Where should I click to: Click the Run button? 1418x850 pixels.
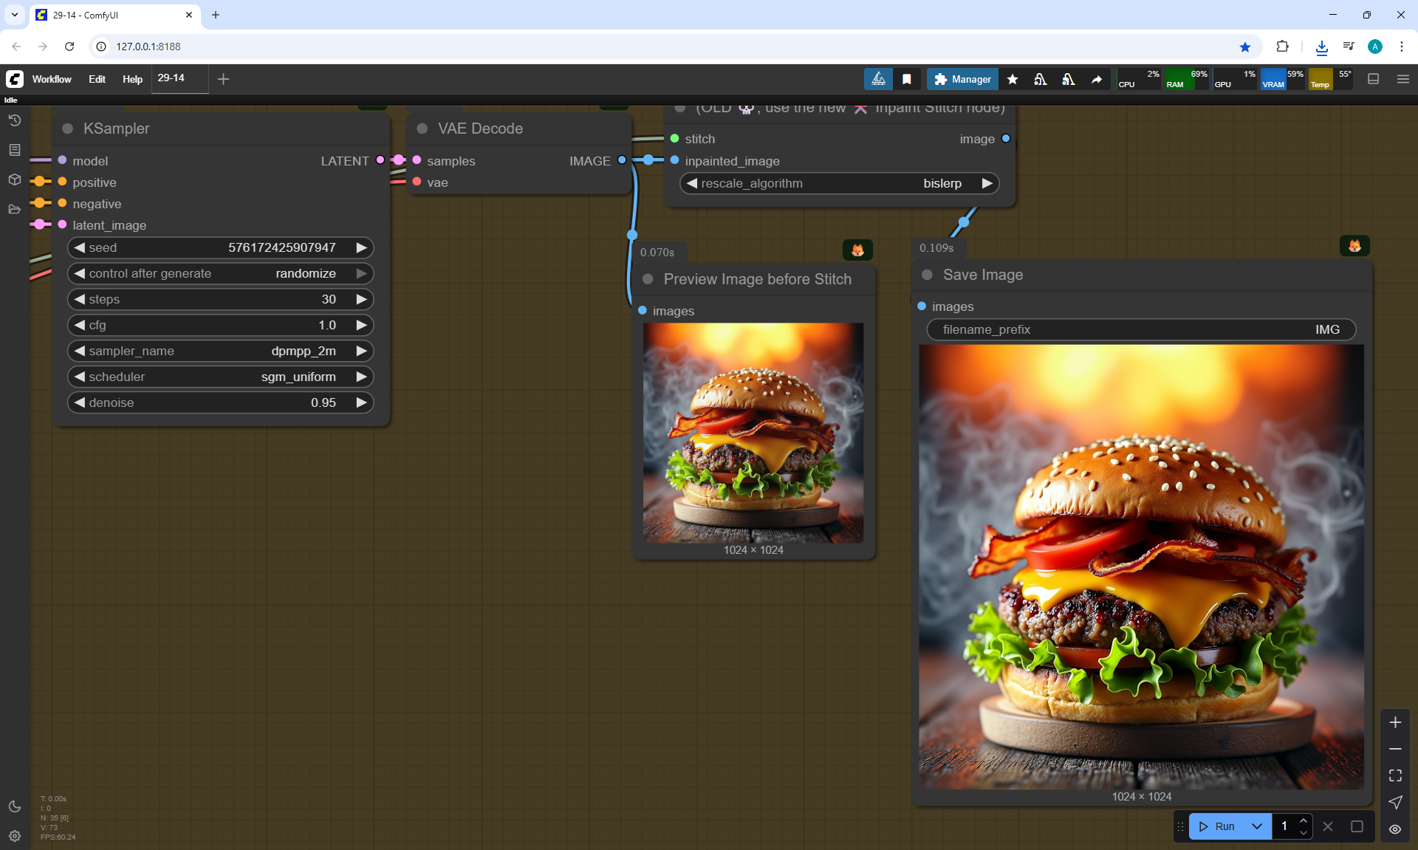tap(1216, 826)
